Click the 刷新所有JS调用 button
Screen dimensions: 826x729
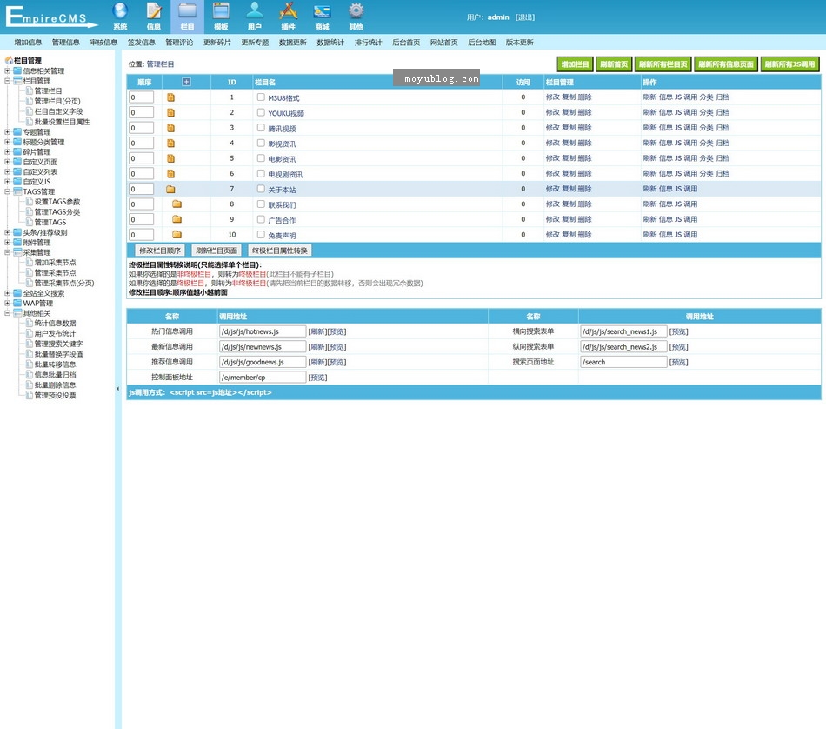coord(790,64)
